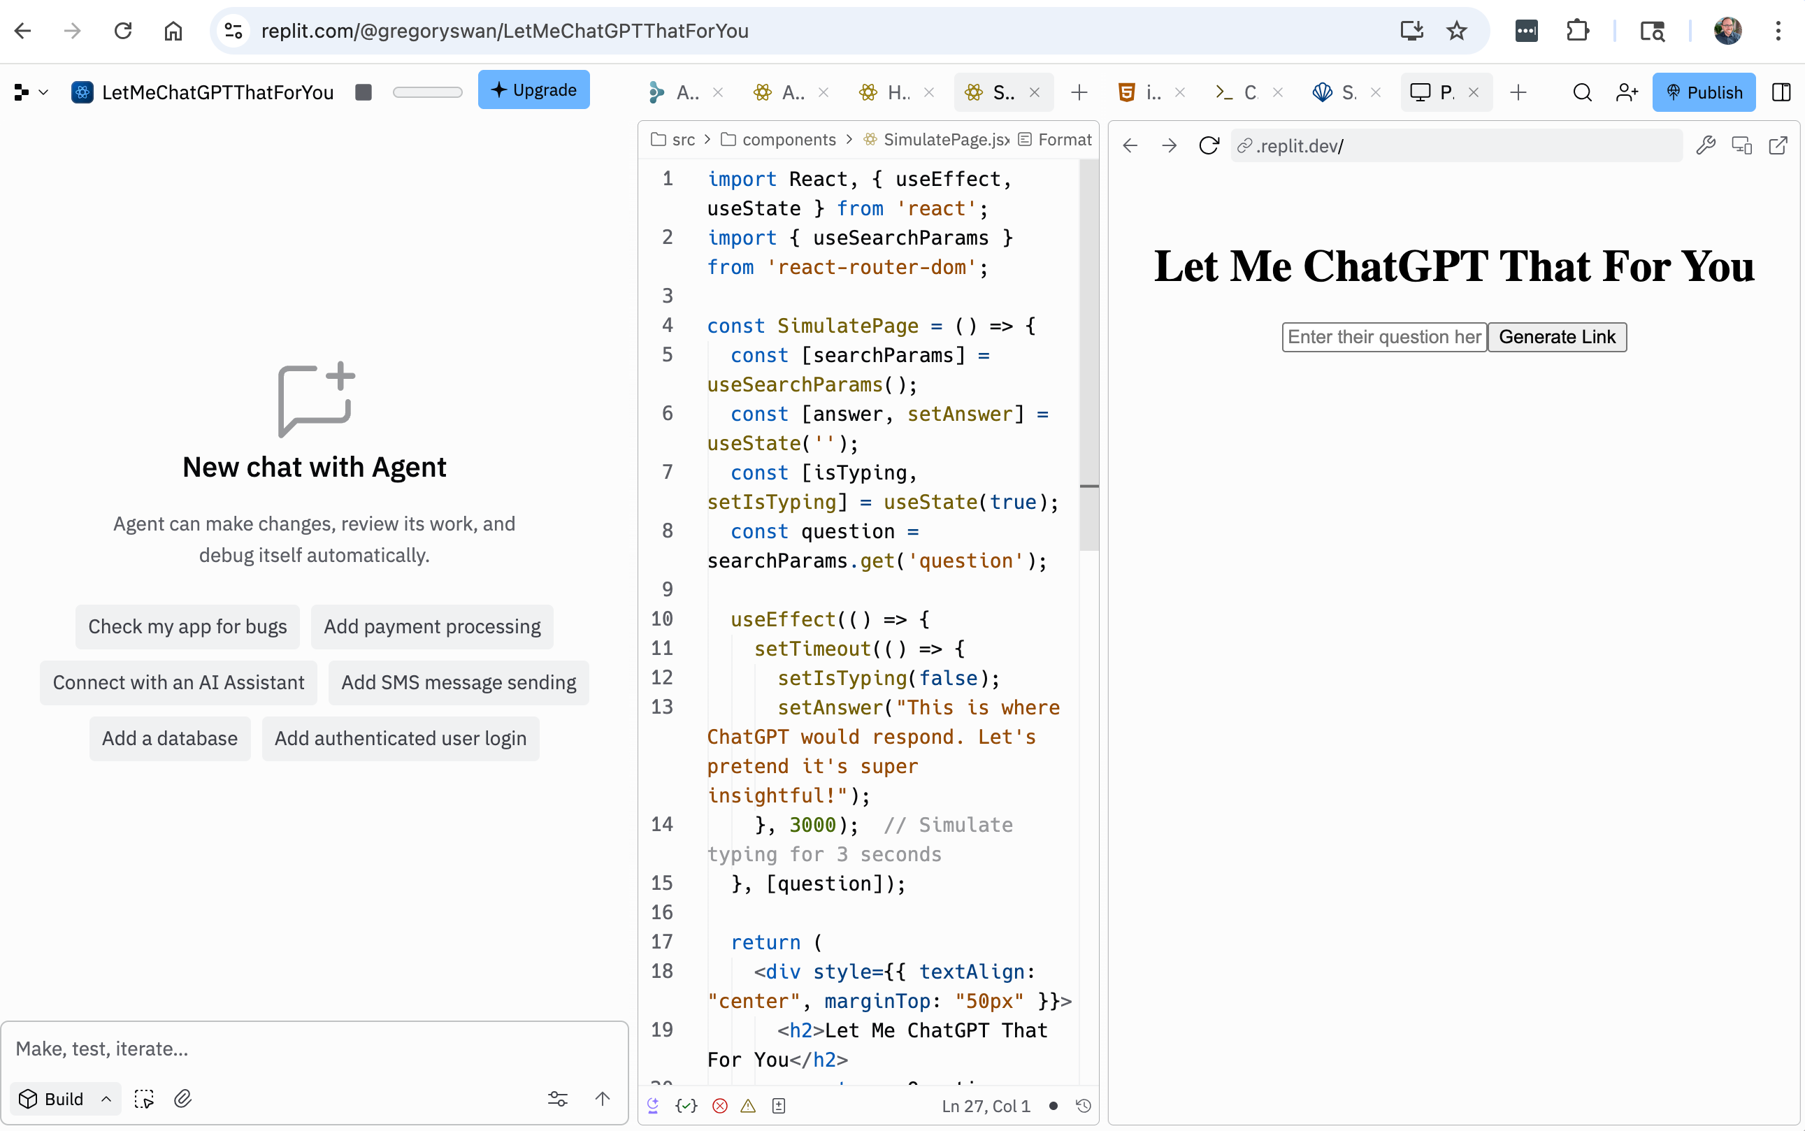Open preview in new browser tab

coord(1778,145)
